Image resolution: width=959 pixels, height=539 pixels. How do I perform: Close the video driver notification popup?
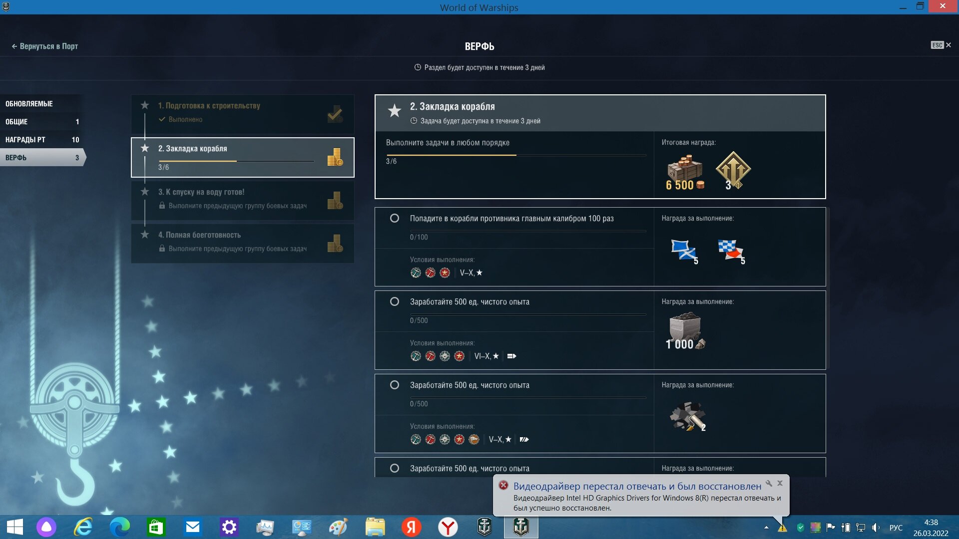pyautogui.click(x=780, y=483)
